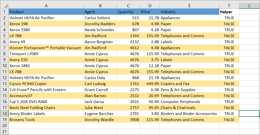Select the Dorothy Badders cell
The image size is (260, 135).
click(100, 24)
